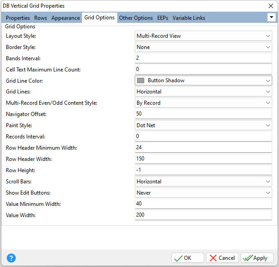The height and width of the screenshot is (267, 279).
Task: Click the Button Shadow gray color swatch
Action: (141, 80)
